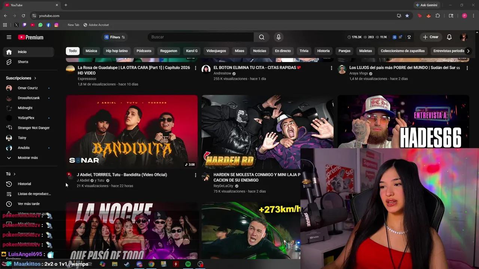Viewport: 479px width, 269px height.
Task: Select the Música chip
Action: coord(91,51)
